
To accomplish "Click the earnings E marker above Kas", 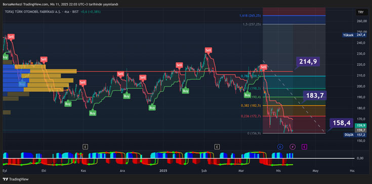I will pos(85,147).
